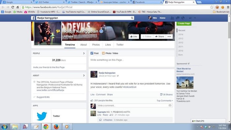The image size is (231, 130).
Task: Click Suggest Edits in About section
Action: [43, 97]
